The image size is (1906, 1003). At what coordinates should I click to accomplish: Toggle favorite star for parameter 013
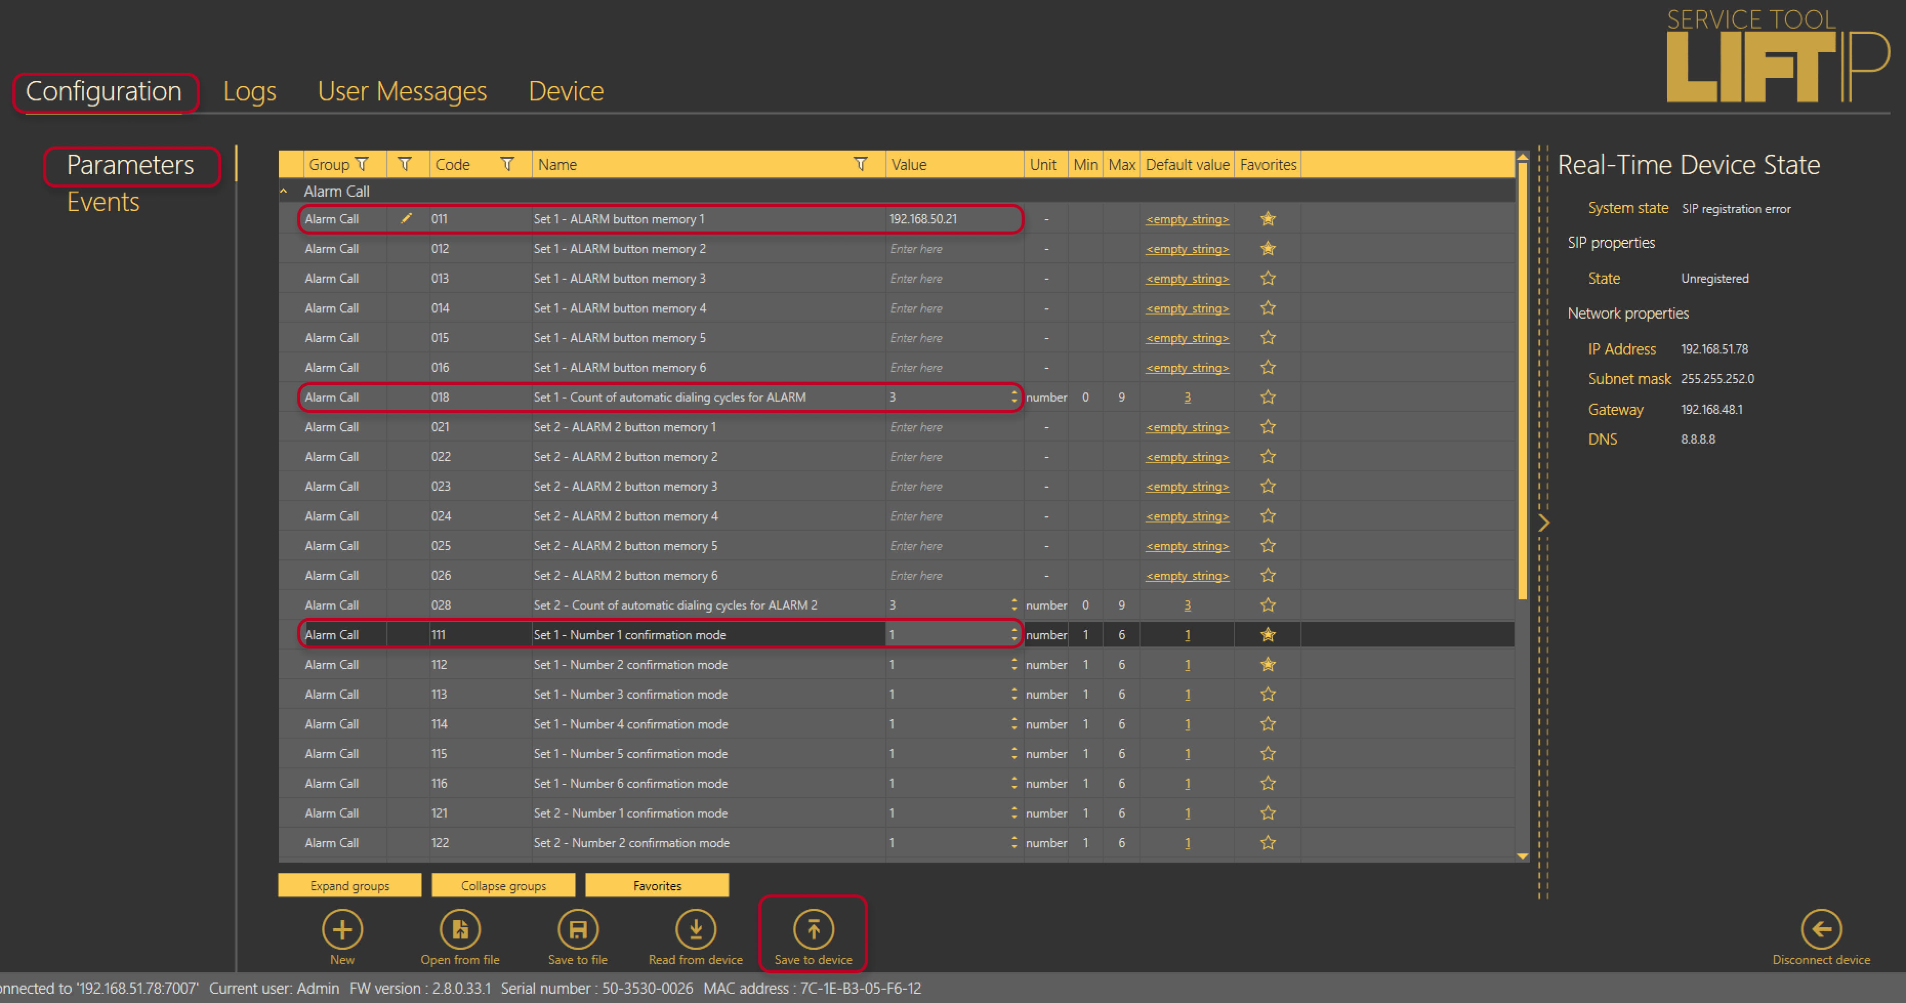coord(1268,278)
